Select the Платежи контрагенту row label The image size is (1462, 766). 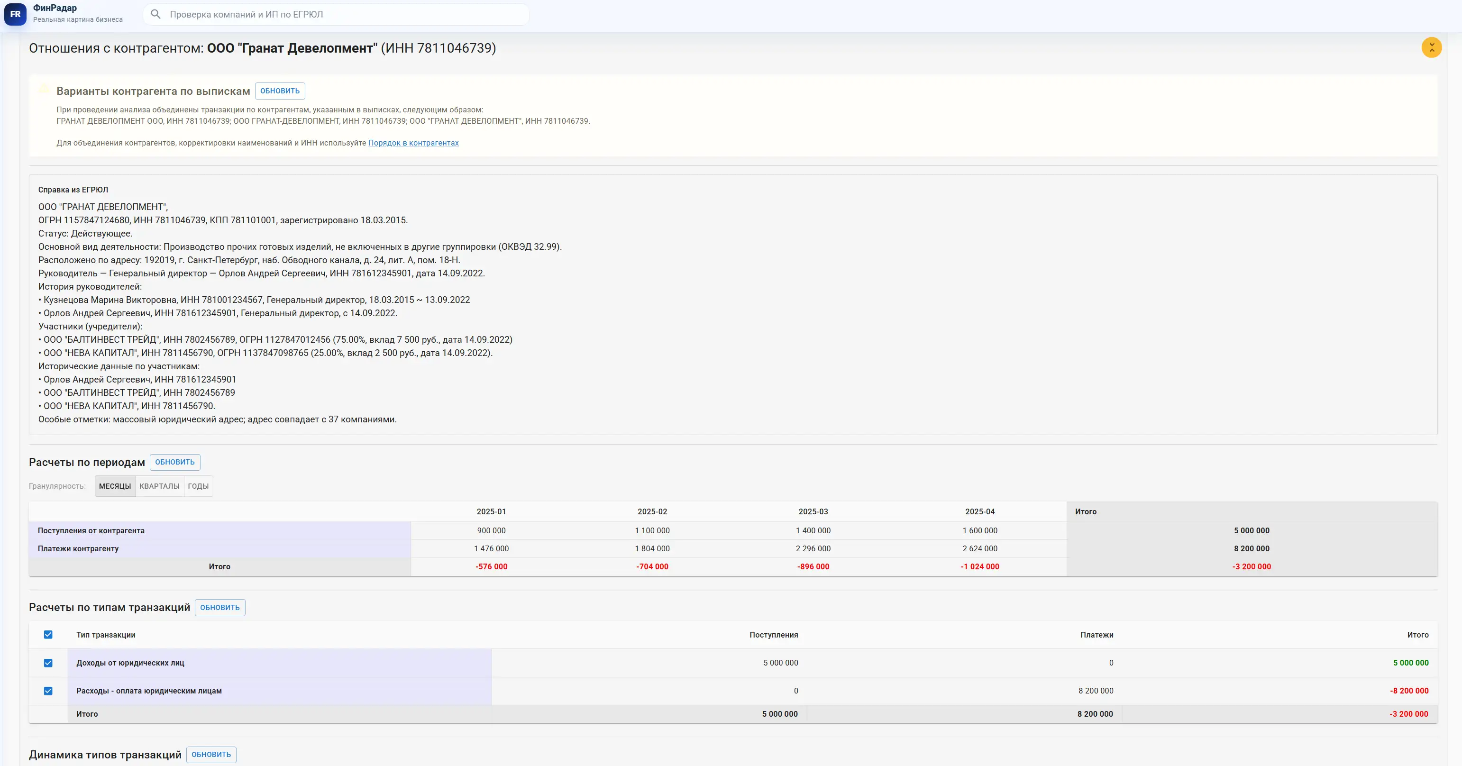pyautogui.click(x=78, y=549)
